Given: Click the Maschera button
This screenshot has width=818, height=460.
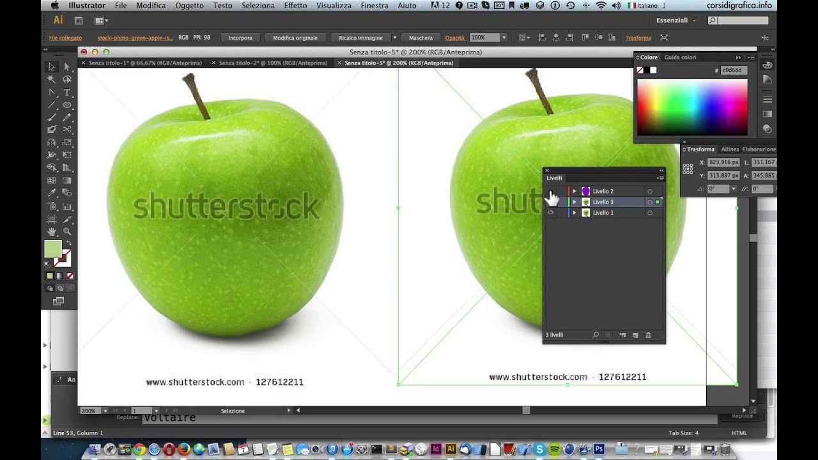Looking at the screenshot, I should click(x=421, y=38).
